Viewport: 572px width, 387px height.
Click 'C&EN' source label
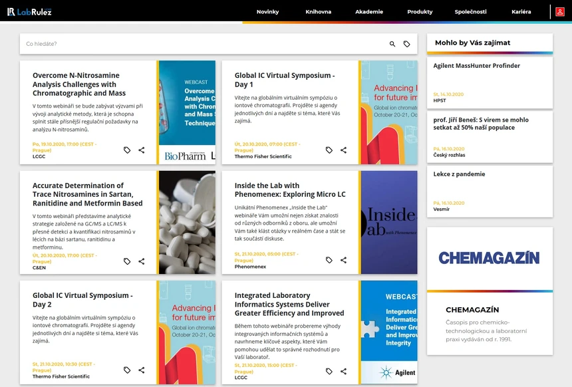[x=39, y=268]
